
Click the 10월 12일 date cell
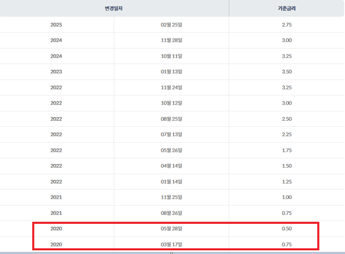click(x=171, y=103)
